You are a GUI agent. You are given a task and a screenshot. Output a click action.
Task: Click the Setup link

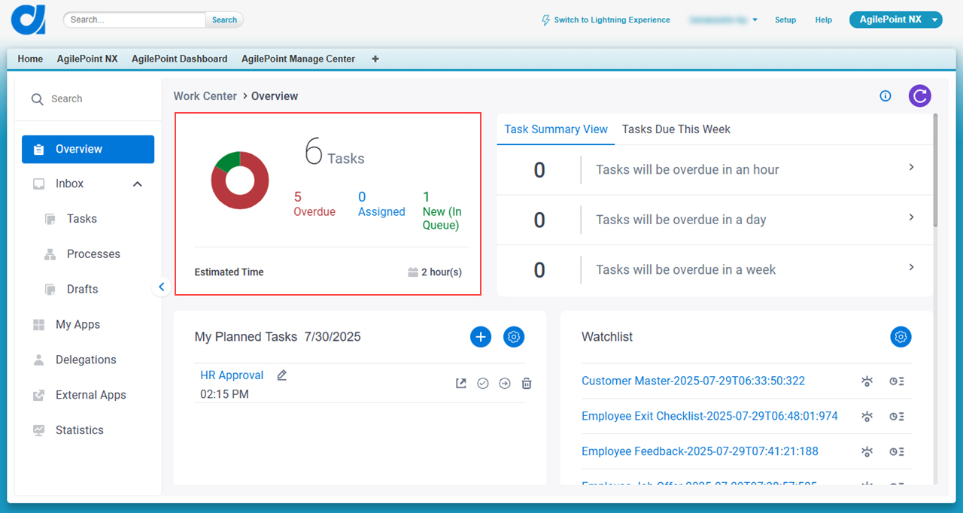tap(785, 20)
